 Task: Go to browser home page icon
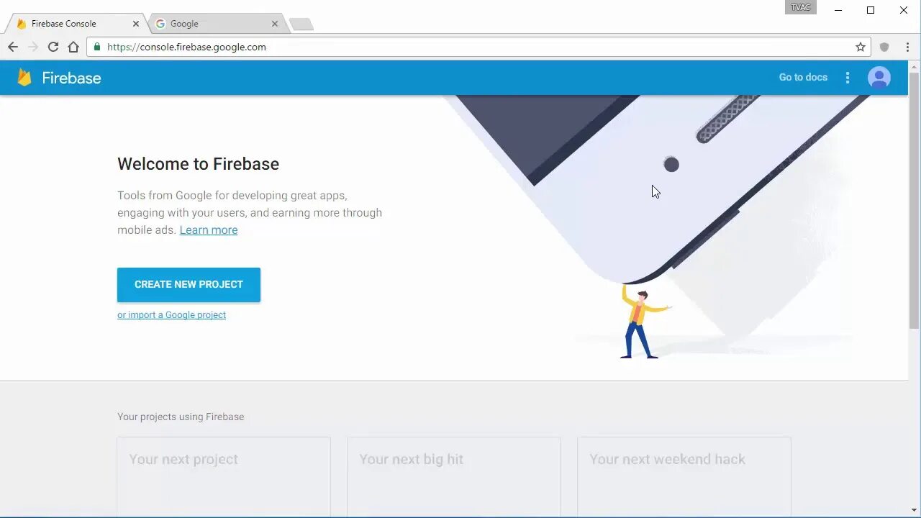tap(73, 47)
